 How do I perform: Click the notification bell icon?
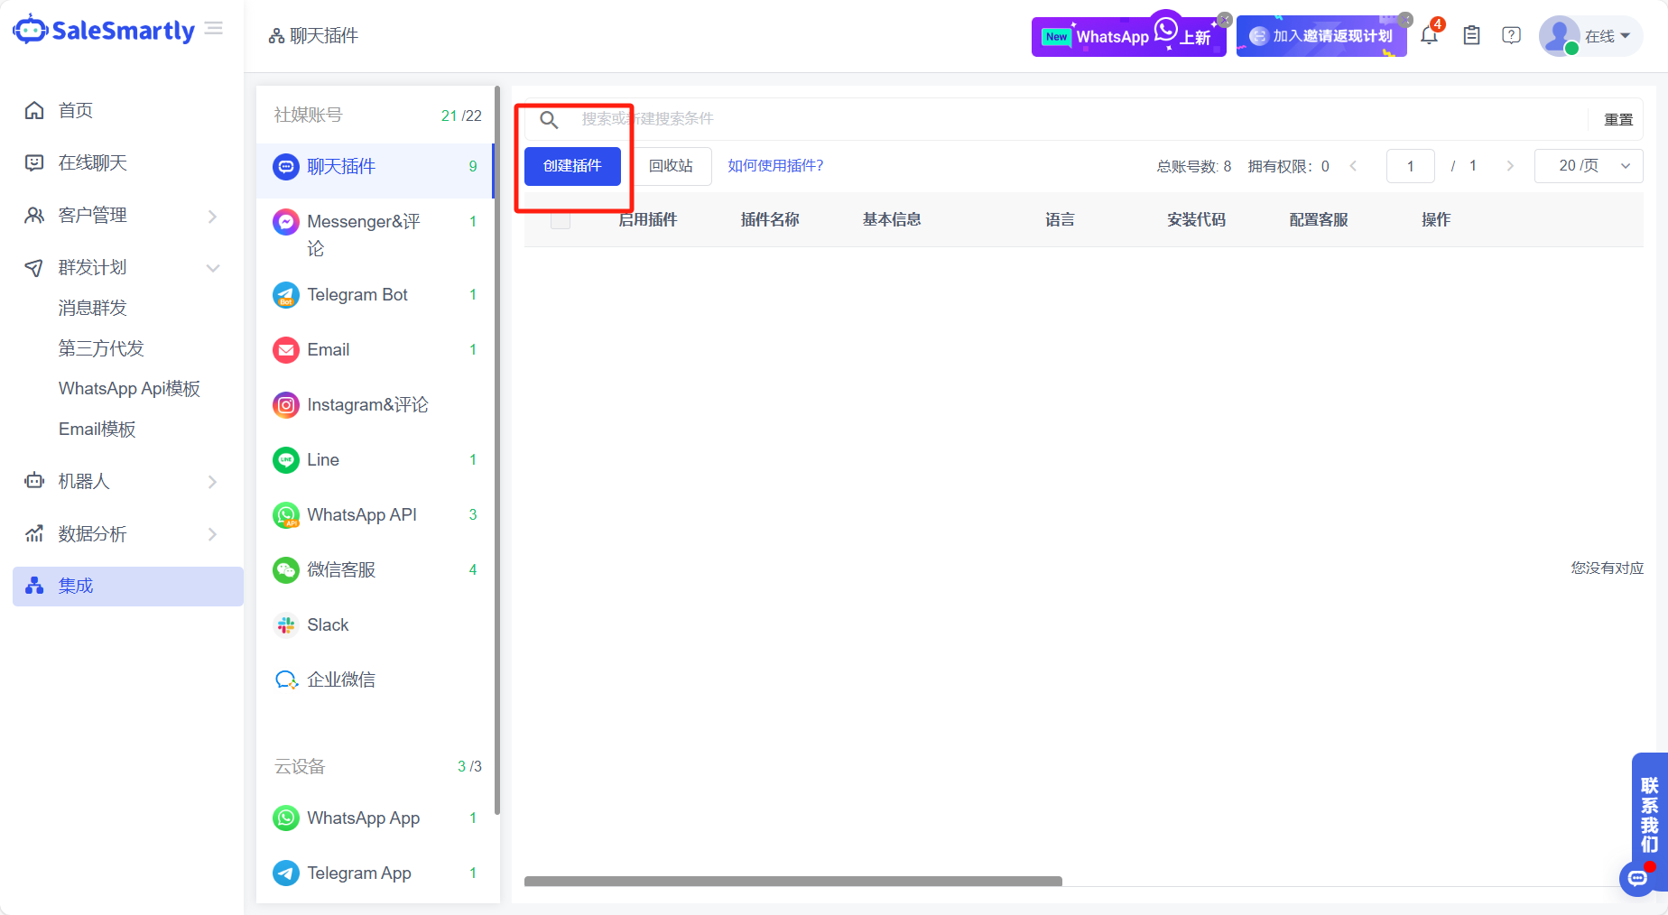1429,36
